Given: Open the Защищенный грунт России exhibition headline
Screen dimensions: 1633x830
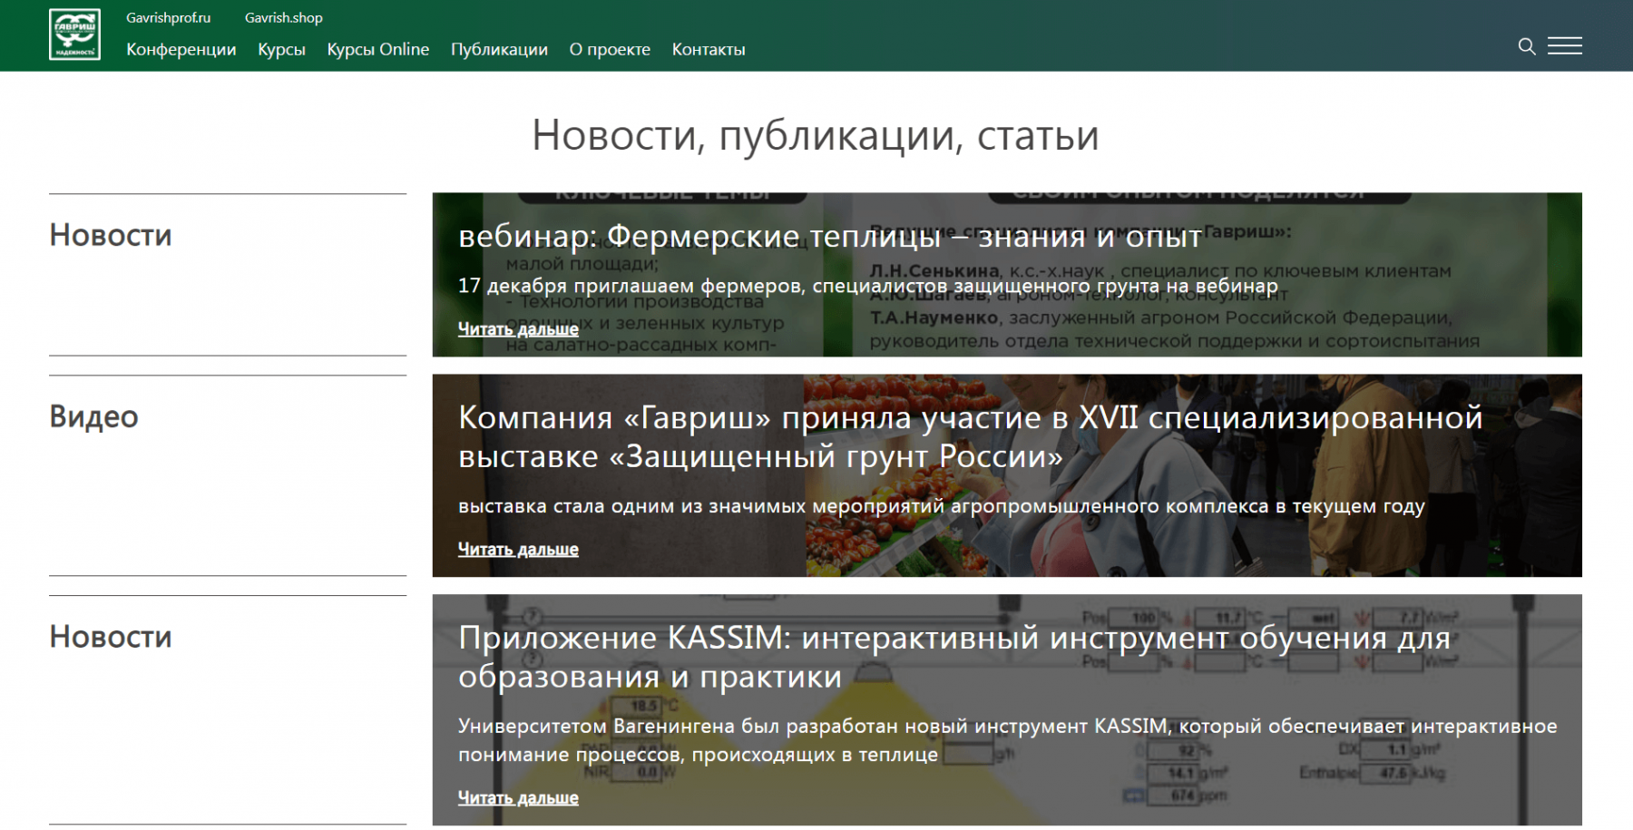Looking at the screenshot, I should (970, 436).
